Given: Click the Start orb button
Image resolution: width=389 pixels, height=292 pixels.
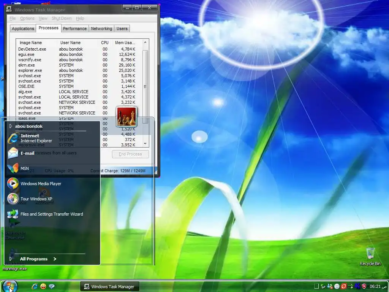Looking at the screenshot, I should 10,286.
